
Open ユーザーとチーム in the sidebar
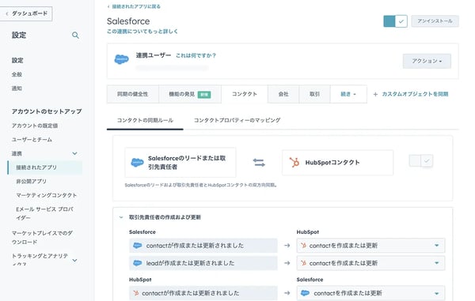32,140
